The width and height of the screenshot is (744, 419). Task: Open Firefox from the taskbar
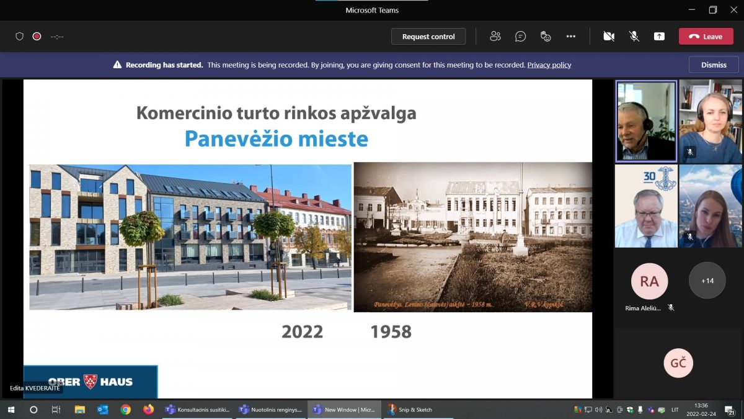tap(148, 410)
